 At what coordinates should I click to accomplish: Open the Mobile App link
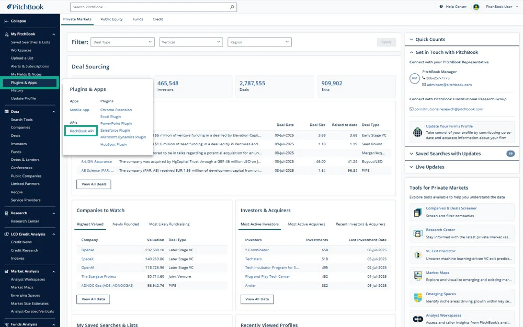pyautogui.click(x=79, y=110)
